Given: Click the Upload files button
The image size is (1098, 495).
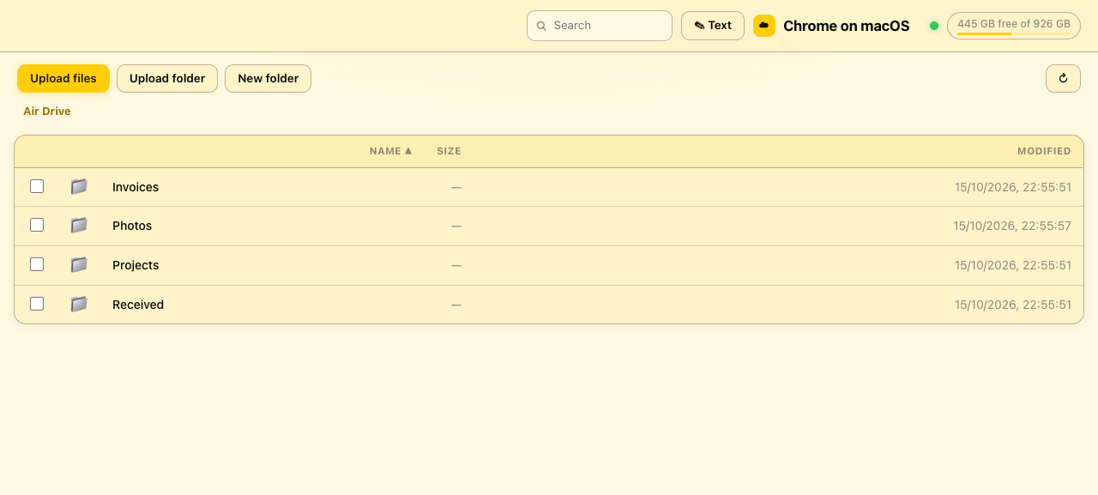Looking at the screenshot, I should (63, 78).
